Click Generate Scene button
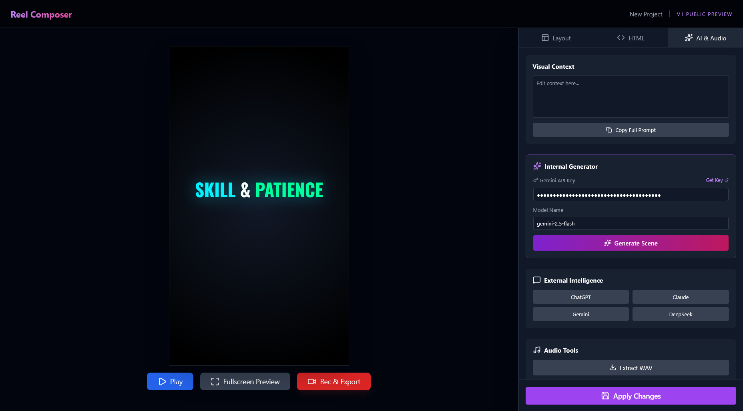Screen dimensions: 743x411 pyautogui.click(x=631, y=243)
